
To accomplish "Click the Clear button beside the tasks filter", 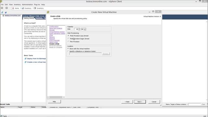I will 203,104.
